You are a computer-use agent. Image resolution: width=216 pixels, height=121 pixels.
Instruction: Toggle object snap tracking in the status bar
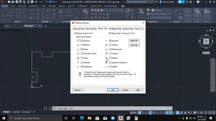167,113
